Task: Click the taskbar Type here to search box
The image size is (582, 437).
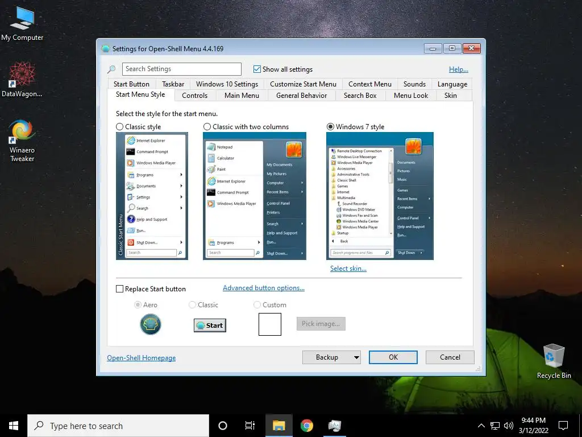Action: 118,426
